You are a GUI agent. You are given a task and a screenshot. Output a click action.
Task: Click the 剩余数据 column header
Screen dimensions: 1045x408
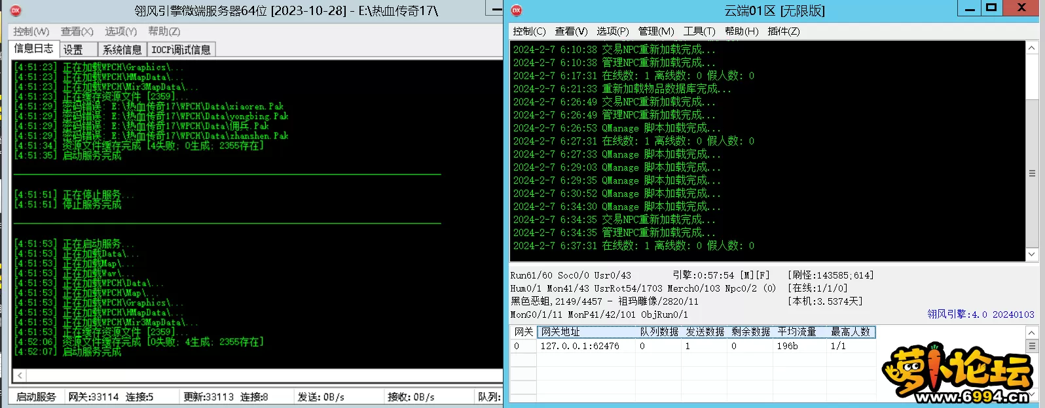(750, 332)
